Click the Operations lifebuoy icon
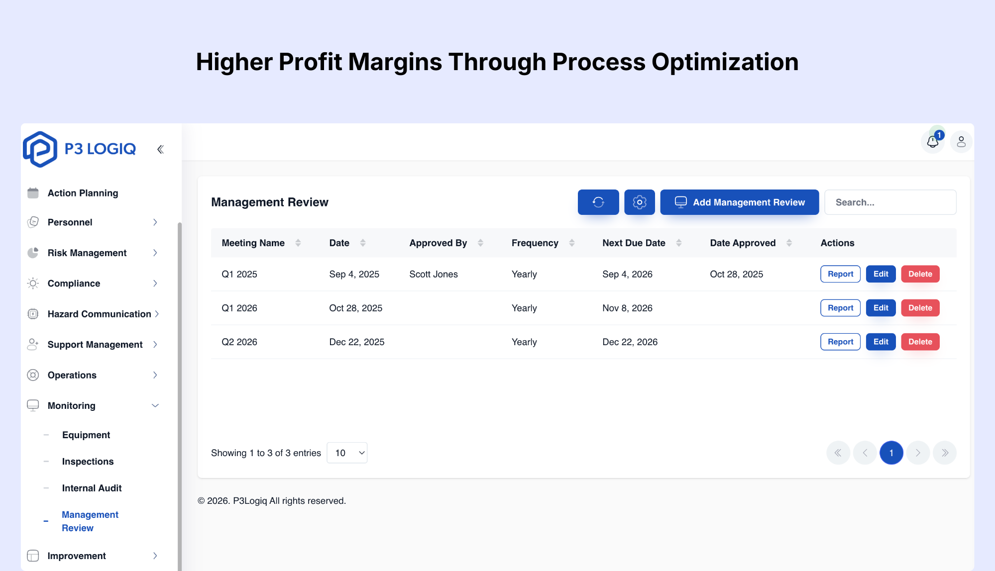The image size is (995, 571). 33,375
